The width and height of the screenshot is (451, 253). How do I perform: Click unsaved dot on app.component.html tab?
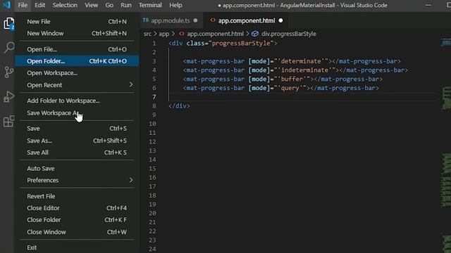click(x=280, y=20)
